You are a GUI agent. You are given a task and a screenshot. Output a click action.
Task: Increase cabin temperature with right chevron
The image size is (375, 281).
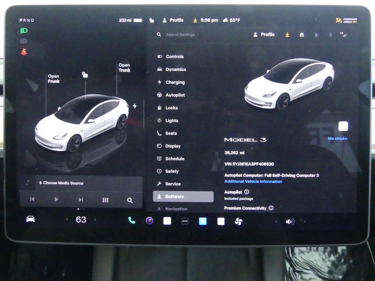pos(95,220)
